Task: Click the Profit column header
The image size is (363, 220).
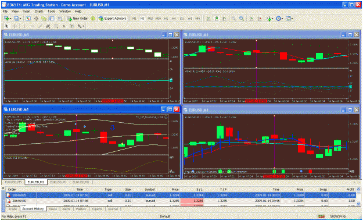Action: [x=350, y=189]
